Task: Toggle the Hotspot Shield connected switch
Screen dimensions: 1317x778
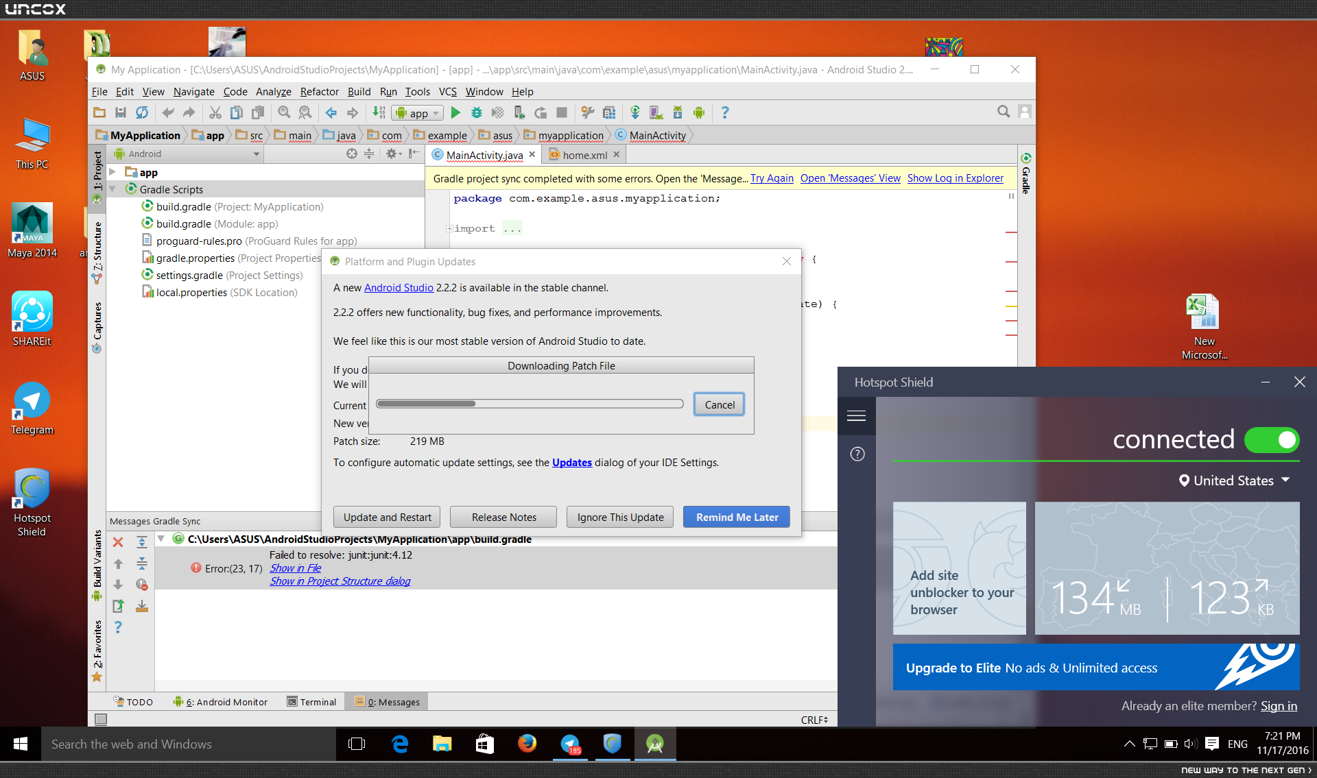Action: (x=1272, y=440)
